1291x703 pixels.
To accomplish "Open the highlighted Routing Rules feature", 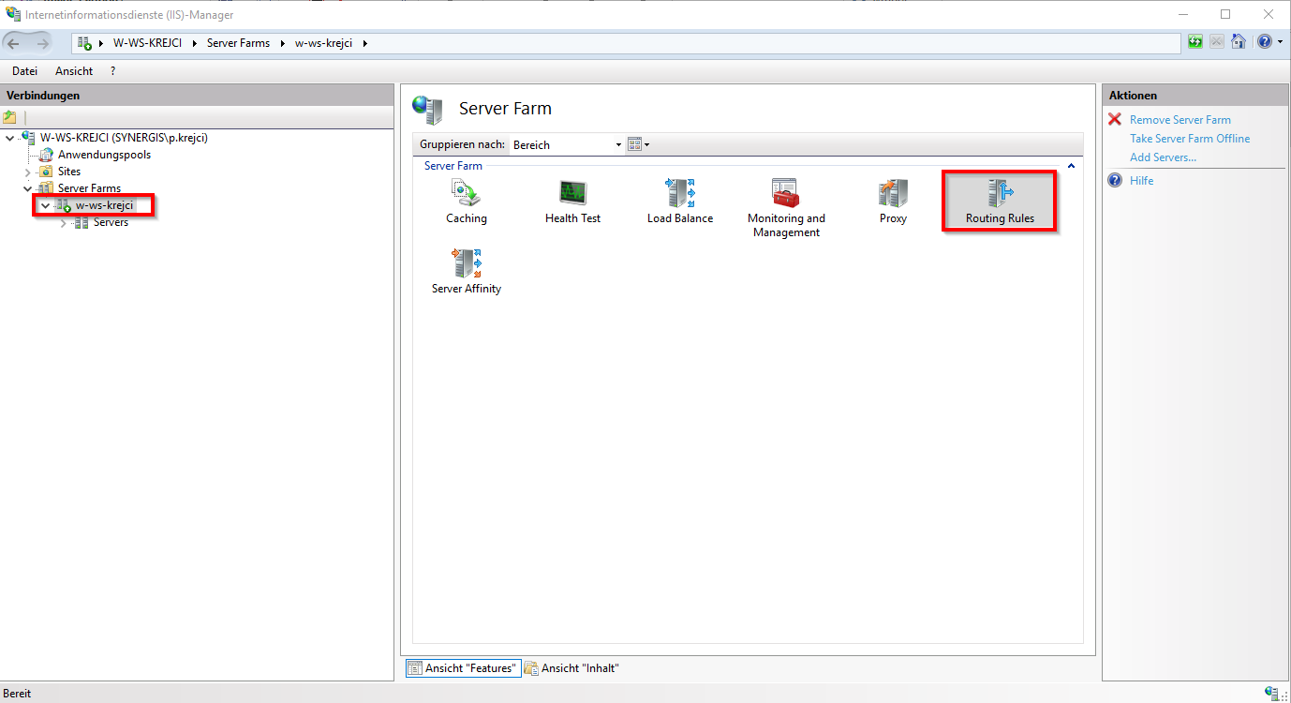I will (x=999, y=200).
